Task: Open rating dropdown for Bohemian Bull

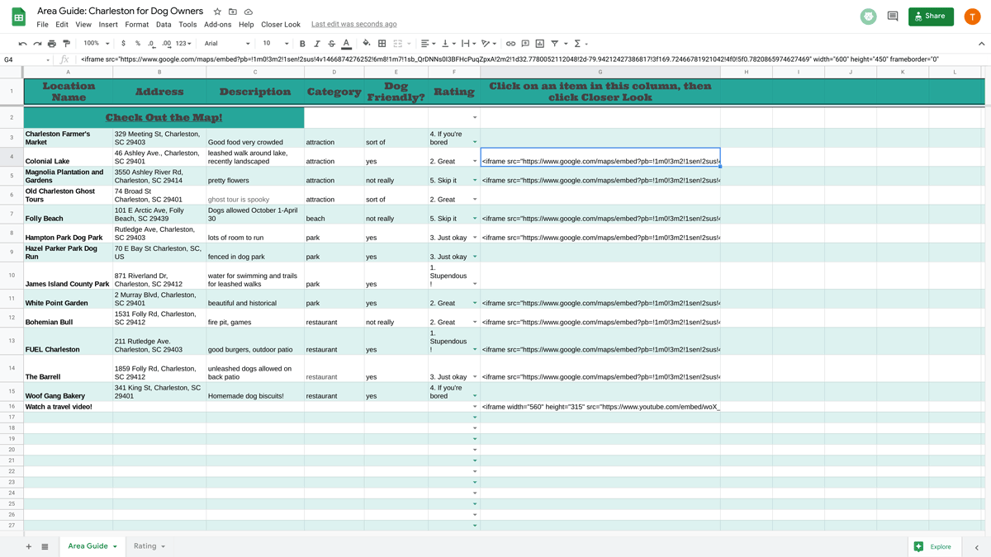Action: pos(474,322)
